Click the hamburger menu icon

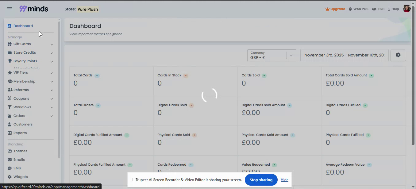(x=10, y=9)
